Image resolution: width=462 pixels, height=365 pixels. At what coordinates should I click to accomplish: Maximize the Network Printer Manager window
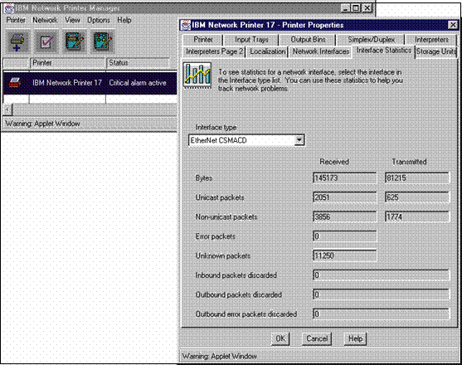[x=356, y=8]
